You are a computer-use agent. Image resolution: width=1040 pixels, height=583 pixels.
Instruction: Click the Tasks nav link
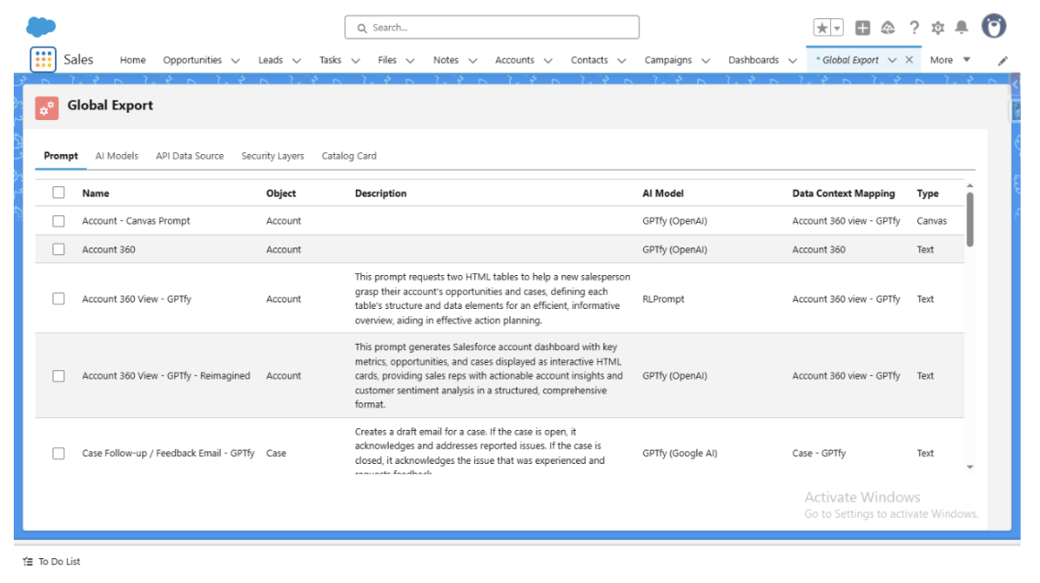pos(330,60)
